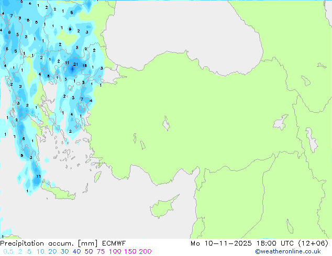The width and height of the screenshot is (332, 256).
Task: Select the legend value 5 before 10
Action: pyautogui.click(x=29, y=252)
